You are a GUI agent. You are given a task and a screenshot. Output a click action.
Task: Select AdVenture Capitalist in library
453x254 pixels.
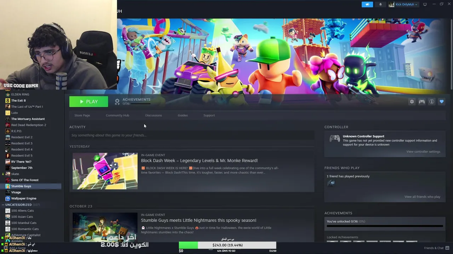[26, 235]
